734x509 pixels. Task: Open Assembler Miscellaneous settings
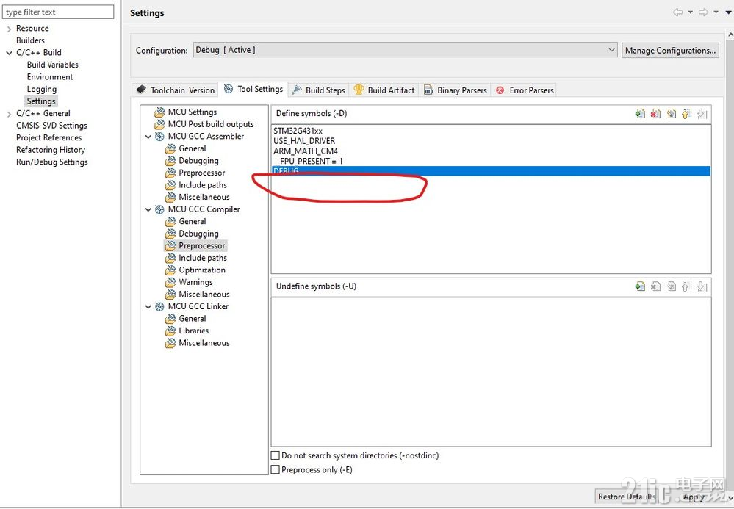coord(204,197)
